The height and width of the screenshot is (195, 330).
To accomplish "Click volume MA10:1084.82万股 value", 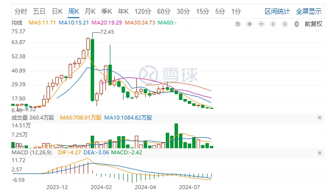I will coord(128,118).
